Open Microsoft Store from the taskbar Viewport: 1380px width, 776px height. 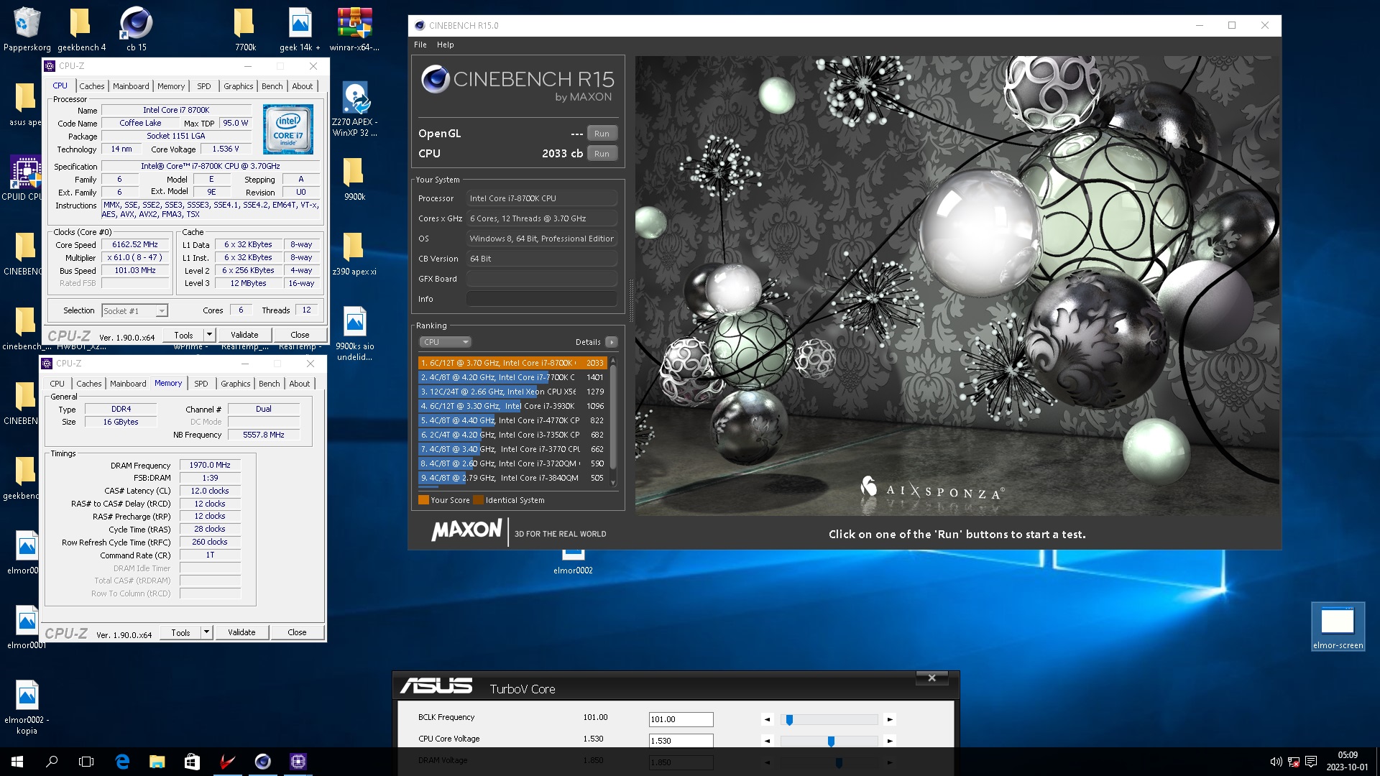192,762
